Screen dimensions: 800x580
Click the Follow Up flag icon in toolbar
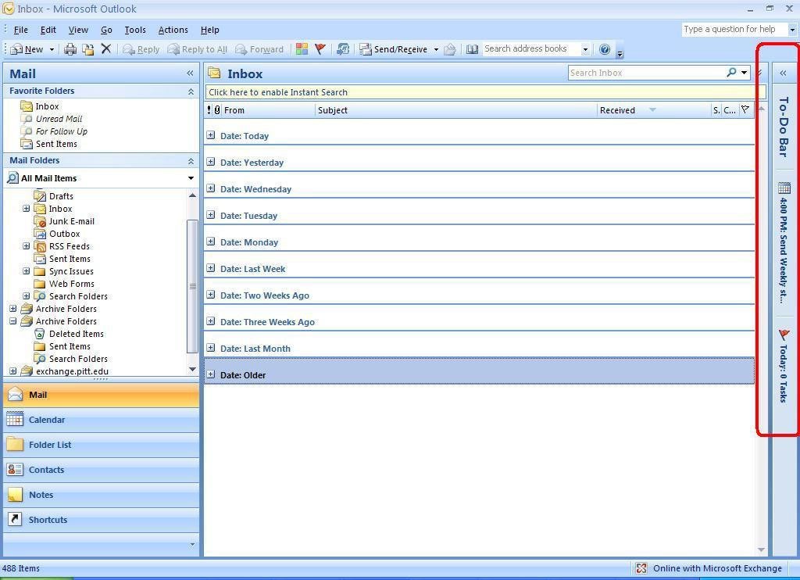pos(320,49)
